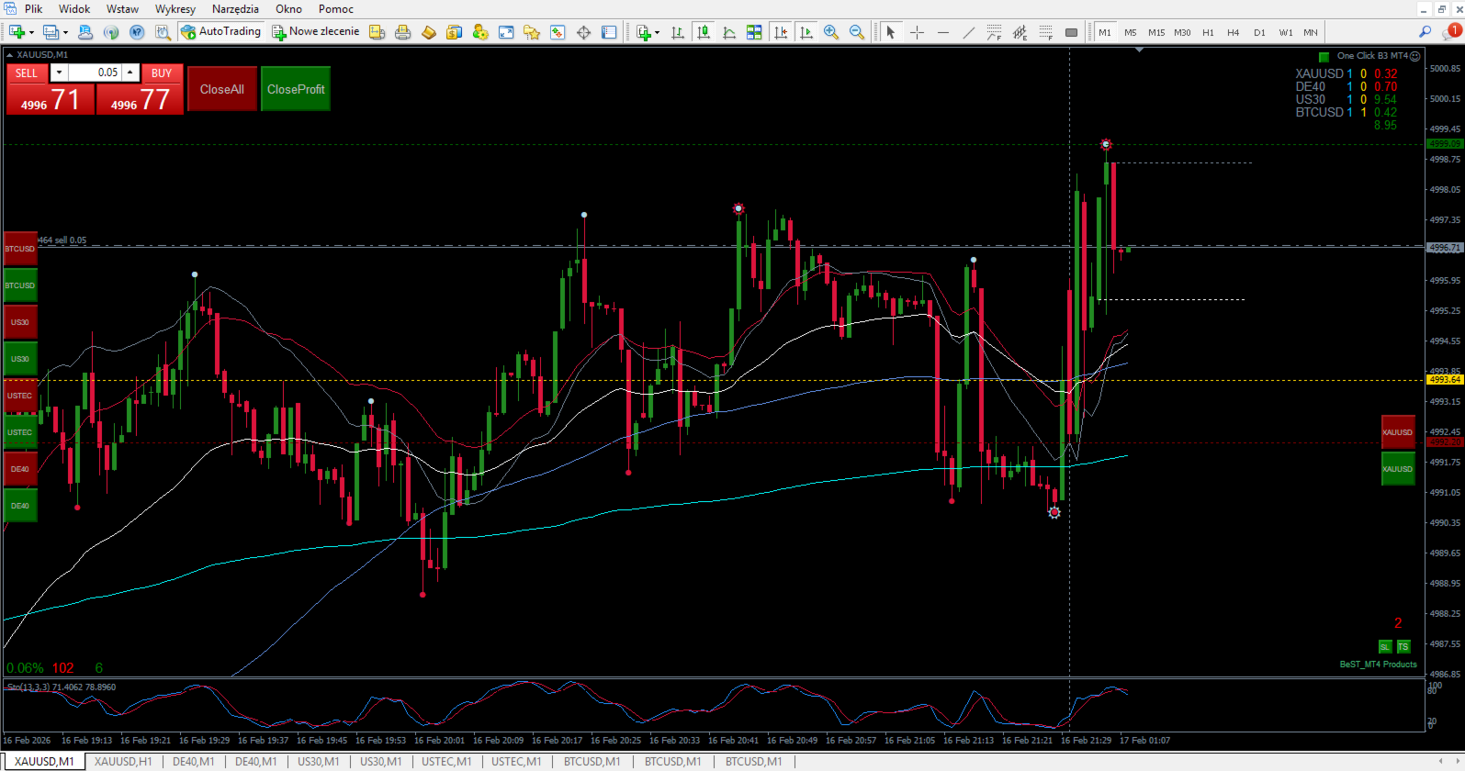
Task: Click the BUY button
Action: [162, 73]
